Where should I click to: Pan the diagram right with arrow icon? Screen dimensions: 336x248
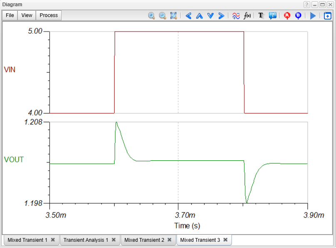click(221, 15)
